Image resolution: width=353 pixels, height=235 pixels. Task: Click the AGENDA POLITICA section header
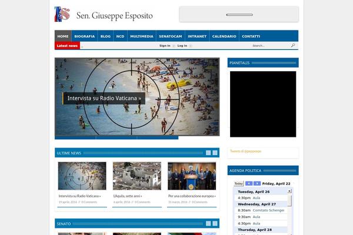(263, 170)
